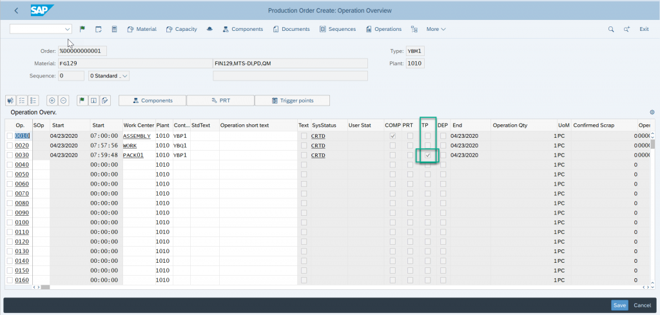Click the Components button above the table
Image resolution: width=660 pixels, height=315 pixels.
coord(152,100)
